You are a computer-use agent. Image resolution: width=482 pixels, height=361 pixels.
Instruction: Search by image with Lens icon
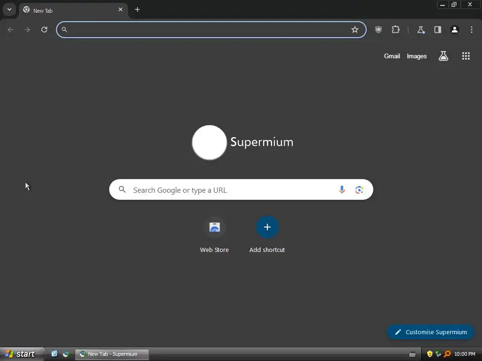pos(359,190)
